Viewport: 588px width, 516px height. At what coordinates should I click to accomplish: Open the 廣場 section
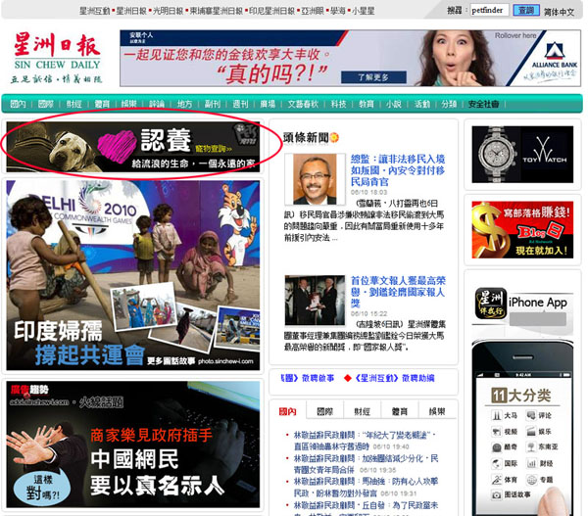pyautogui.click(x=268, y=104)
